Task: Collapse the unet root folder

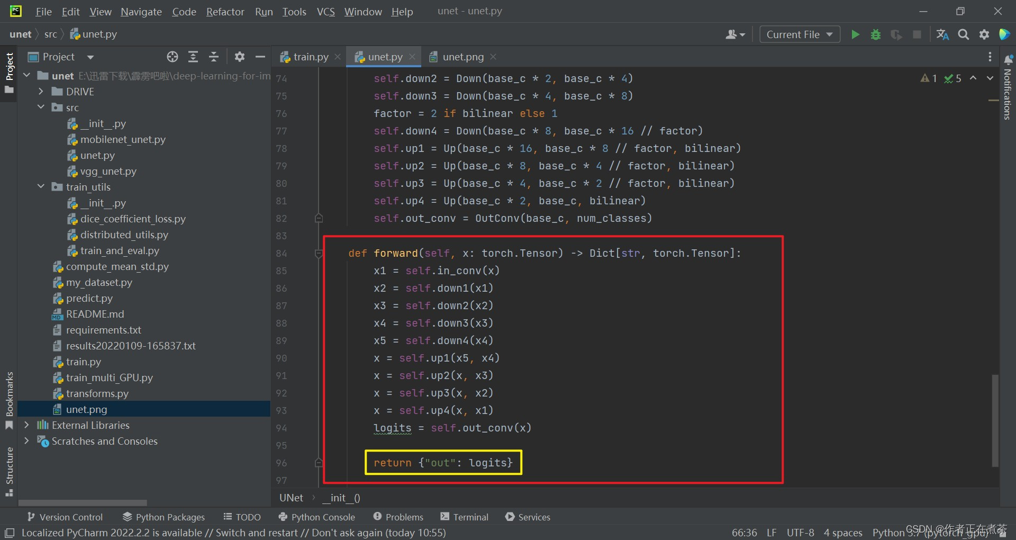Action: pyautogui.click(x=26, y=76)
